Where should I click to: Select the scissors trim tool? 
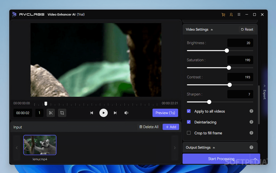click(51, 113)
